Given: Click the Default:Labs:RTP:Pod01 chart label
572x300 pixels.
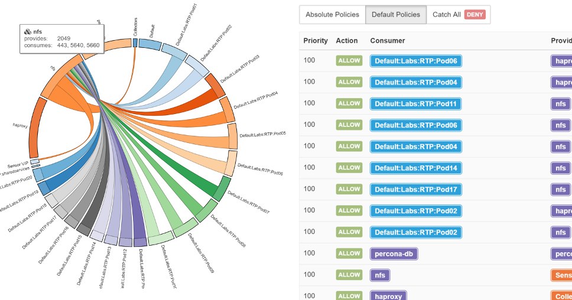Looking at the screenshot, I should point(186,24).
